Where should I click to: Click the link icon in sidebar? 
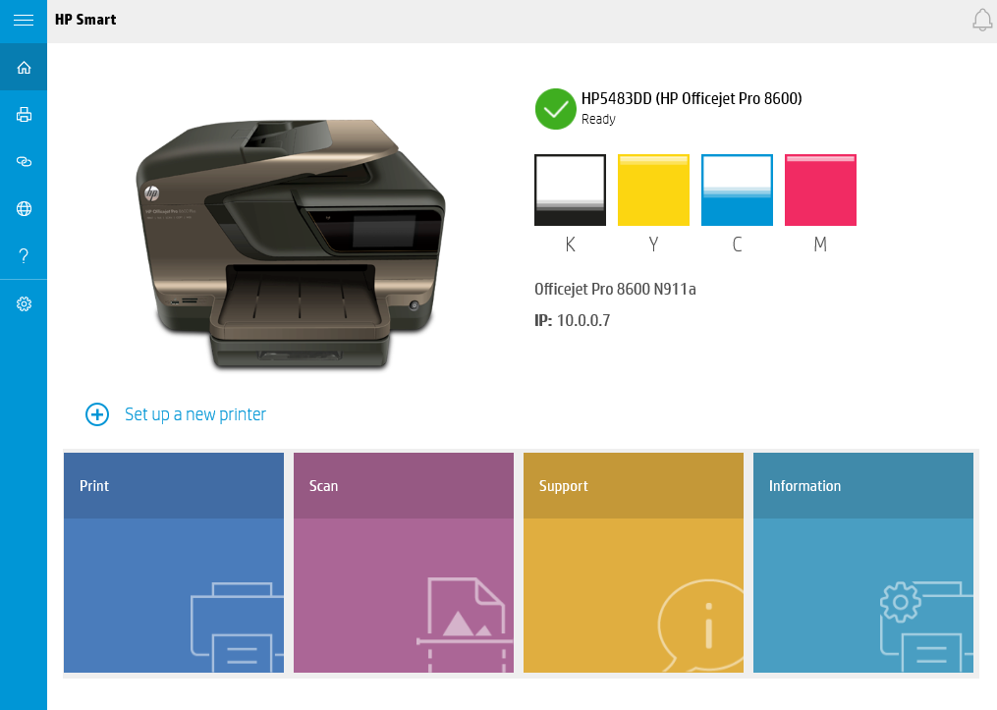24,161
